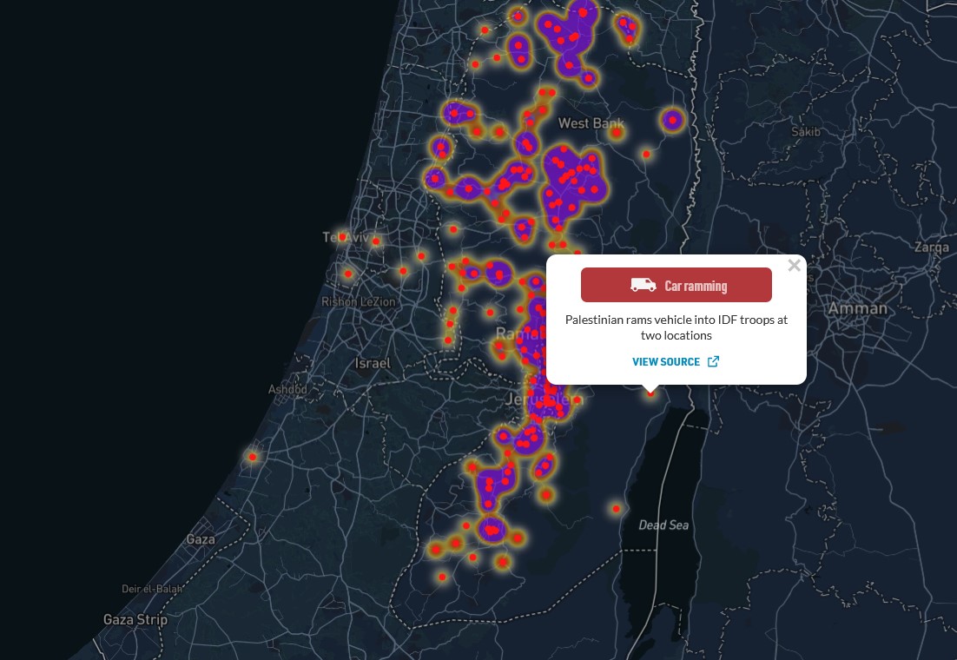Select the incident description text in popup
Image resolution: width=957 pixels, height=660 pixels.
pyautogui.click(x=676, y=327)
